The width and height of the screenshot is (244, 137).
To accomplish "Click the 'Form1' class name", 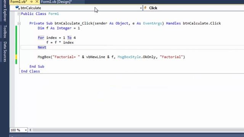I will (x=53, y=14).
